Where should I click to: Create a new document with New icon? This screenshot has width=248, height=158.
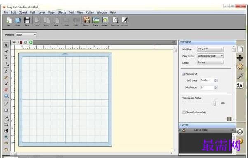point(9,21)
